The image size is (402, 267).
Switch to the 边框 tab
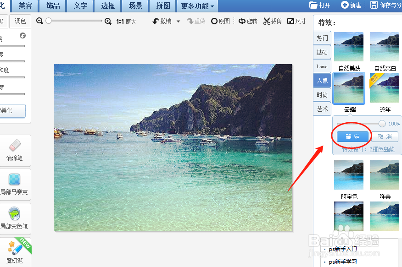click(x=108, y=6)
